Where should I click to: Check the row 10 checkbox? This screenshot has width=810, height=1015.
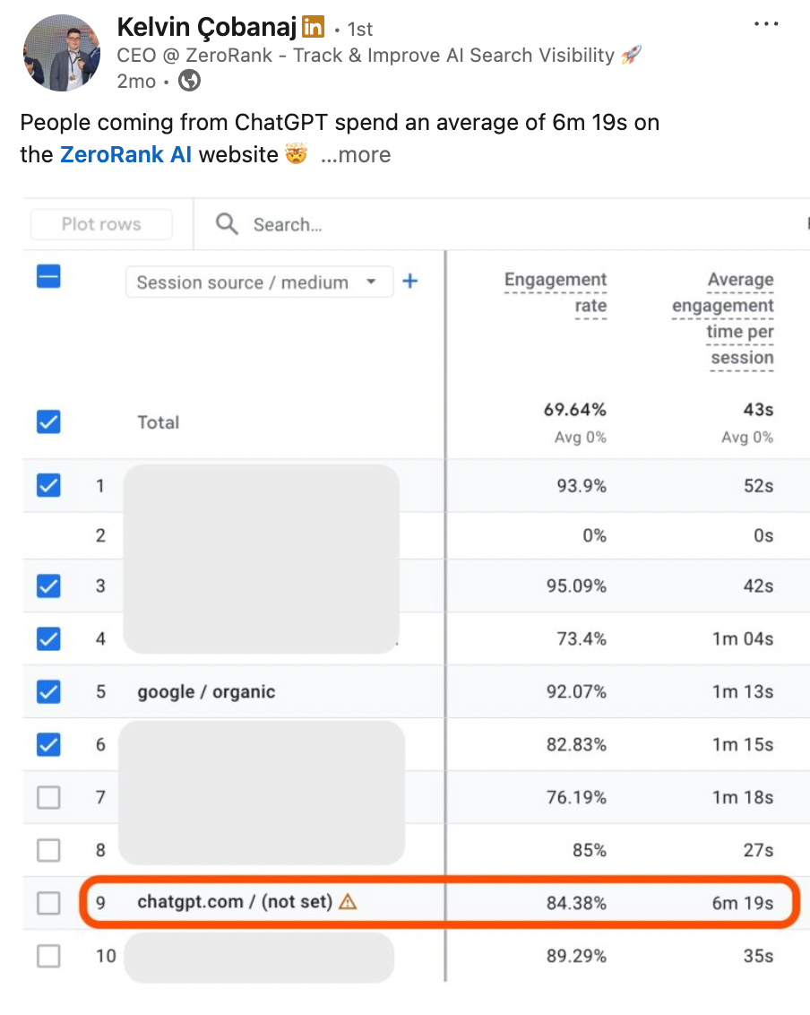(x=48, y=956)
